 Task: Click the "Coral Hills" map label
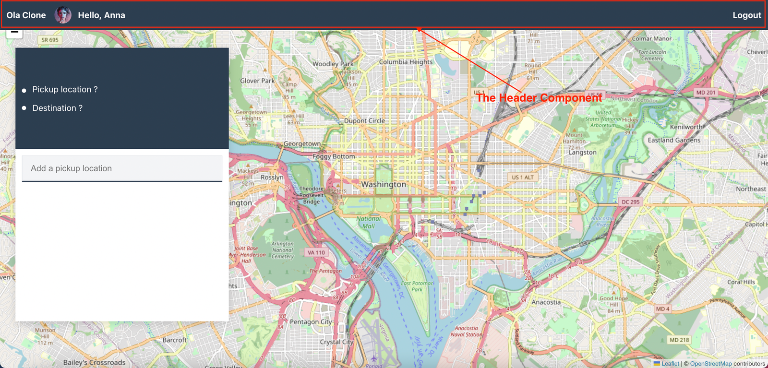741,282
